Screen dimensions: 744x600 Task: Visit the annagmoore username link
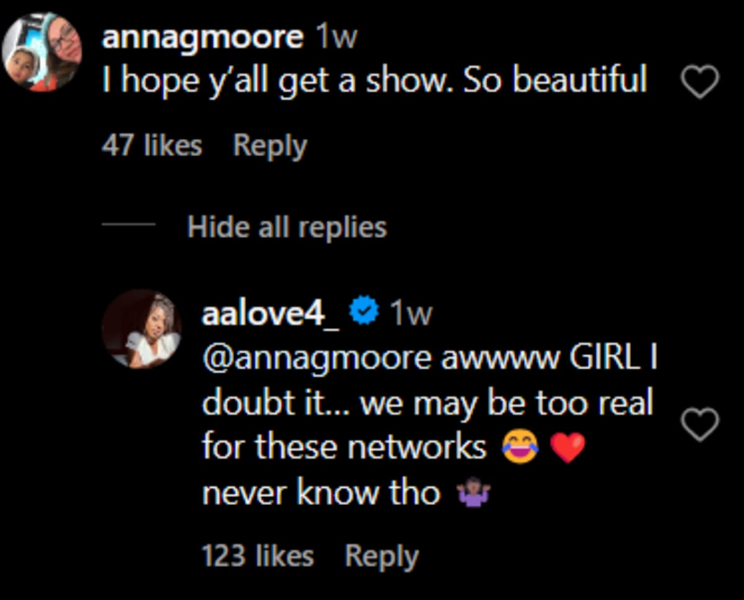[203, 38]
